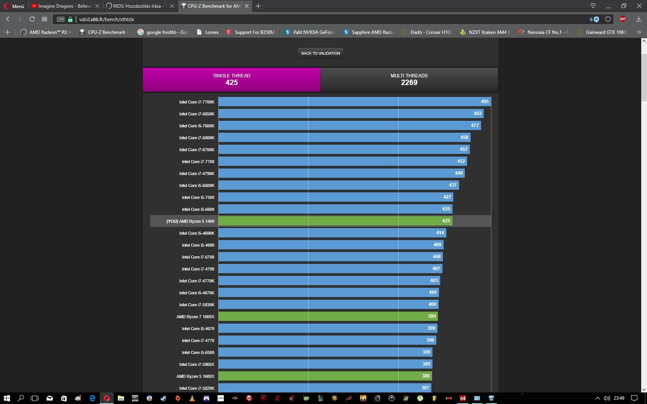Image resolution: width=647 pixels, height=404 pixels.
Task: Launch Steam from taskbar
Action: pyautogui.click(x=163, y=398)
